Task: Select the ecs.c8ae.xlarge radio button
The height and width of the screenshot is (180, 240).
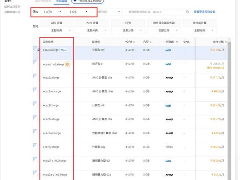Action: 39,133
